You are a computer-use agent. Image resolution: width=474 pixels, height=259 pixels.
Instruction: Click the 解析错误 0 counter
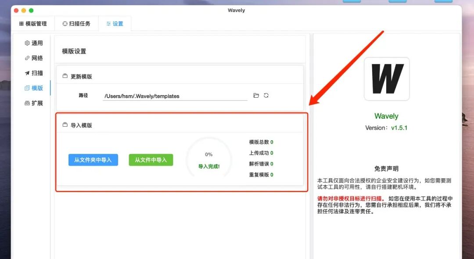point(261,164)
